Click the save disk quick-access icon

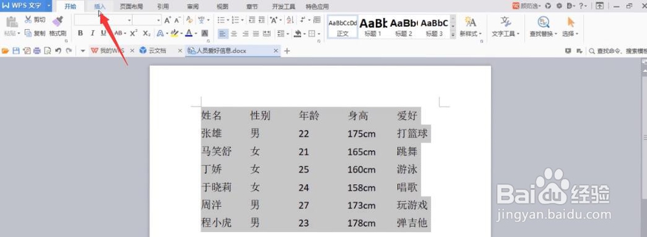pyautogui.click(x=16, y=51)
